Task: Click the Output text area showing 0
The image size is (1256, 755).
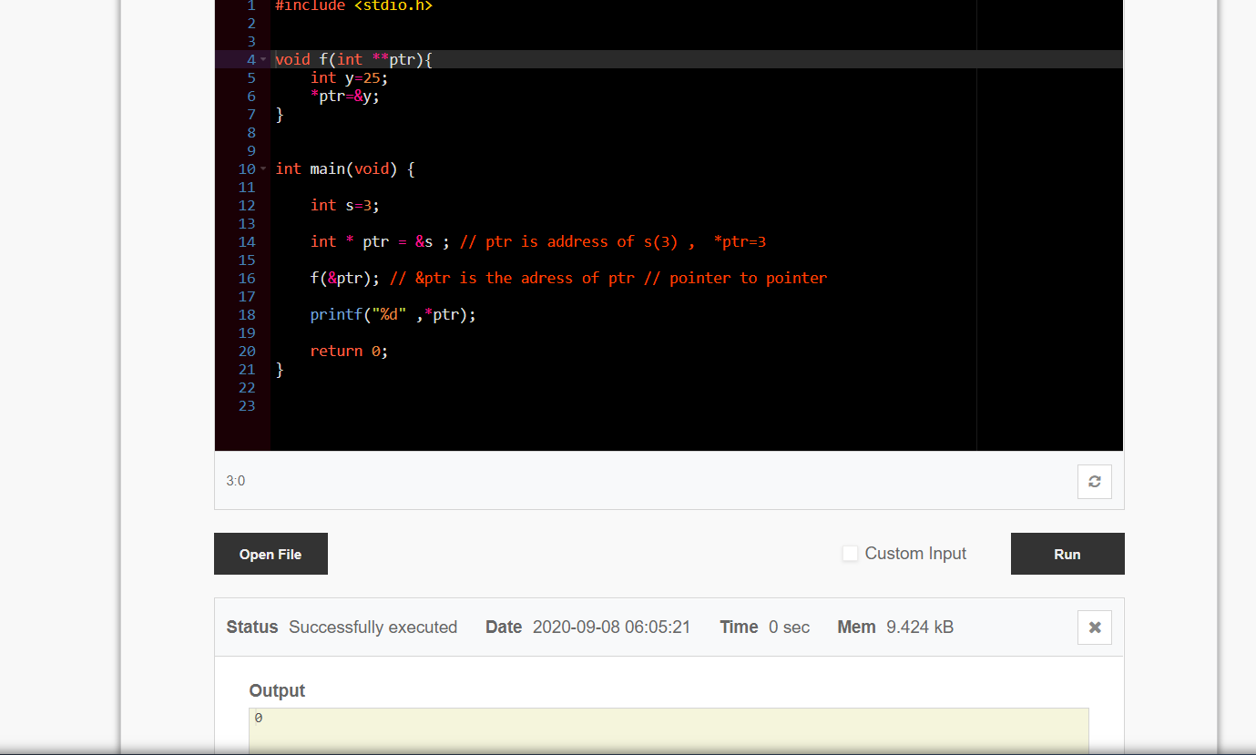Action: click(669, 731)
